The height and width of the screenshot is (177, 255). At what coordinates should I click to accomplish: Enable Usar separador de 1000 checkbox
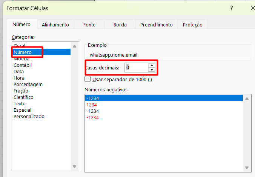[88, 80]
